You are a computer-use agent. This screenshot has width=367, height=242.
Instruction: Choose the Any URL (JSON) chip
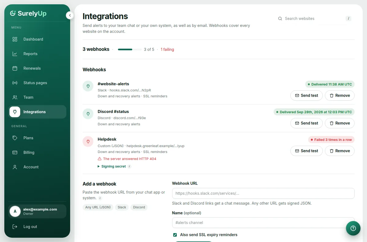98,207
